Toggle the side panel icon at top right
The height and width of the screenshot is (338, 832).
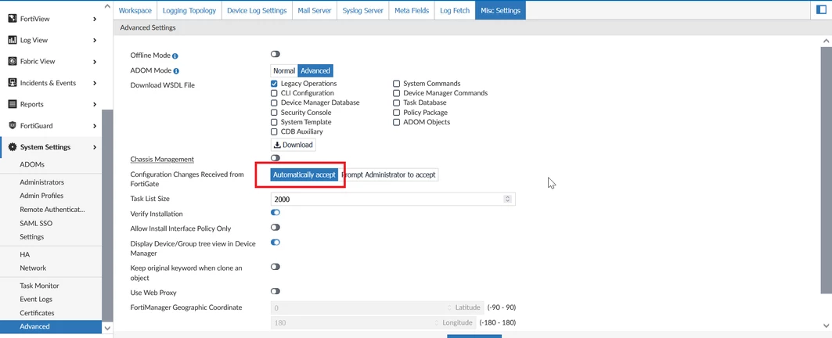[x=822, y=10]
